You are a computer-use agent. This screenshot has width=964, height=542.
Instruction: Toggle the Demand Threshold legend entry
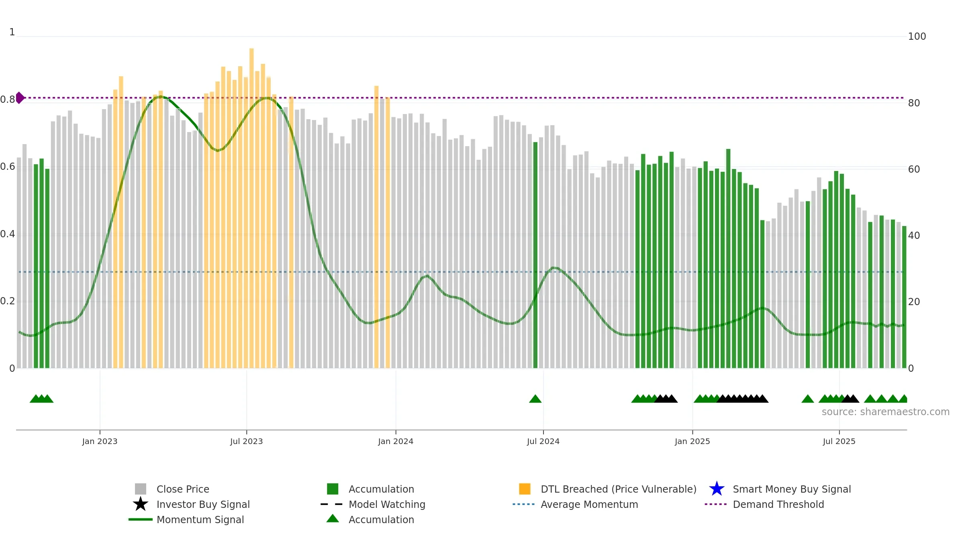point(764,504)
